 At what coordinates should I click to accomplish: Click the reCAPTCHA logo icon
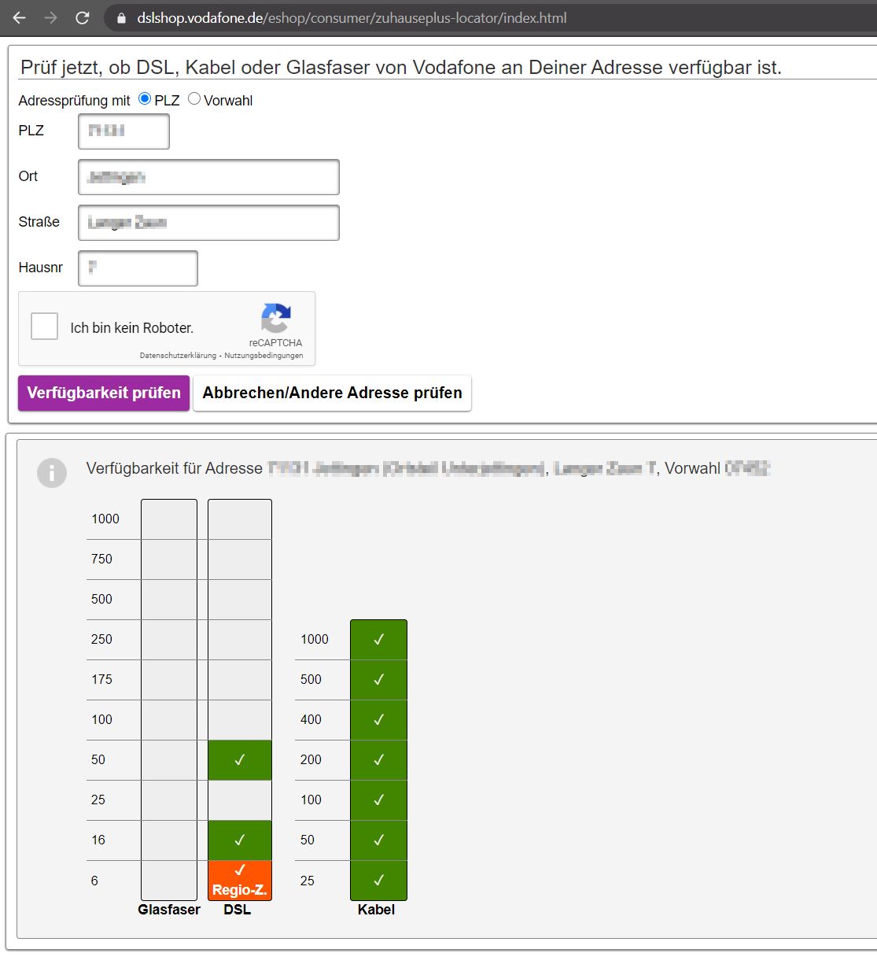pos(276,318)
